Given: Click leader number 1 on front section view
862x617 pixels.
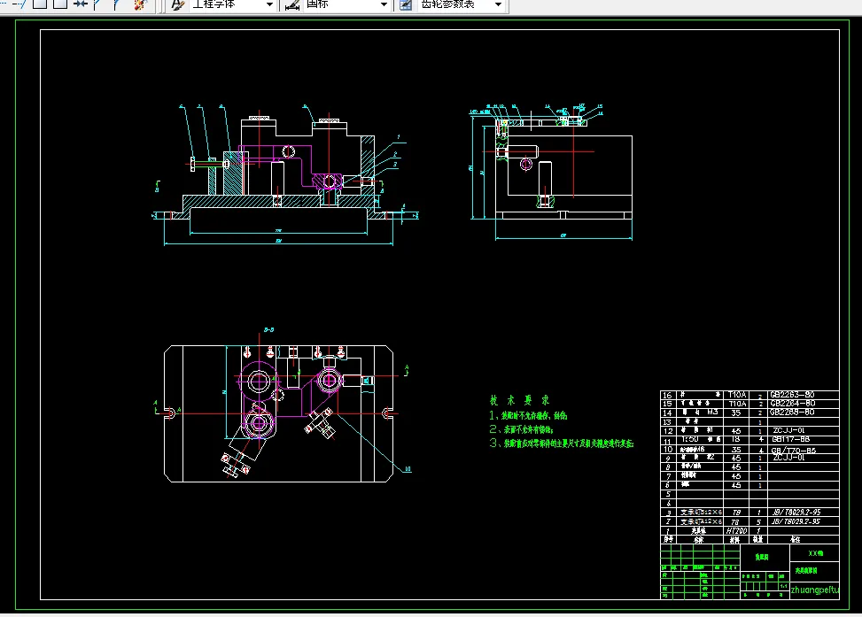Looking at the screenshot, I should pyautogui.click(x=398, y=136).
